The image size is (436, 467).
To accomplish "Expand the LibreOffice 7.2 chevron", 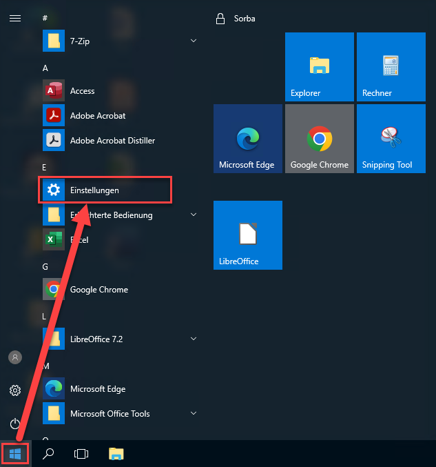I will [x=194, y=339].
